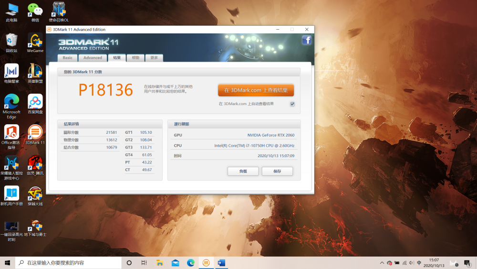Screen dimensions: 477x269
Task: Click the run time 2020/10/13 15:07:09
Action: tap(276, 156)
